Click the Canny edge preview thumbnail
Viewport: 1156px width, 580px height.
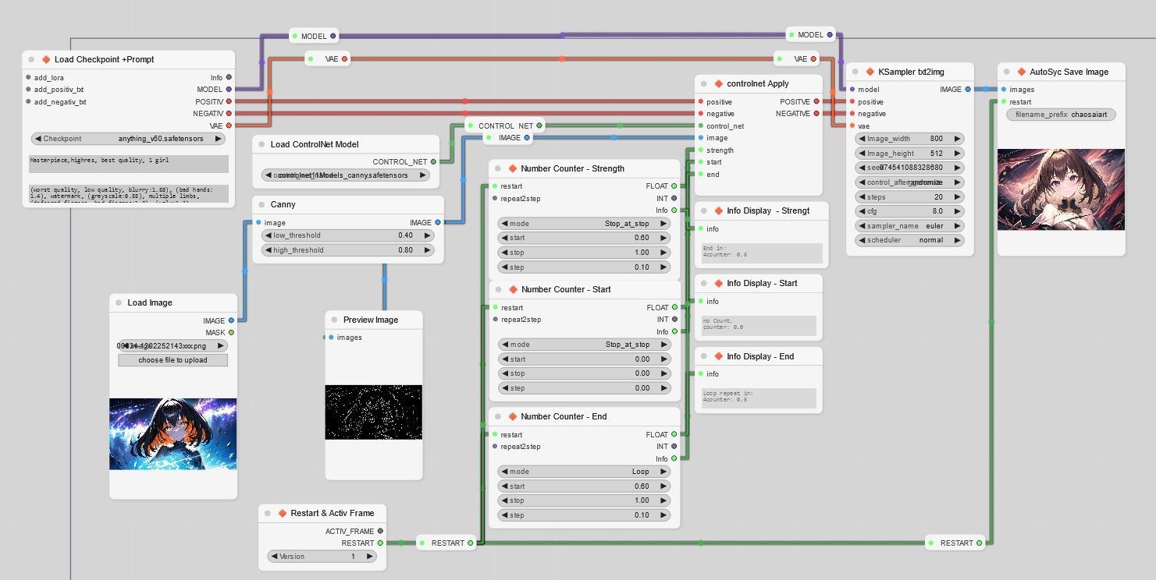point(373,412)
